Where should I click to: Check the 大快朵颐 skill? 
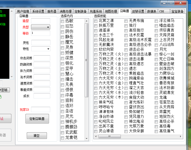click(126, 131)
